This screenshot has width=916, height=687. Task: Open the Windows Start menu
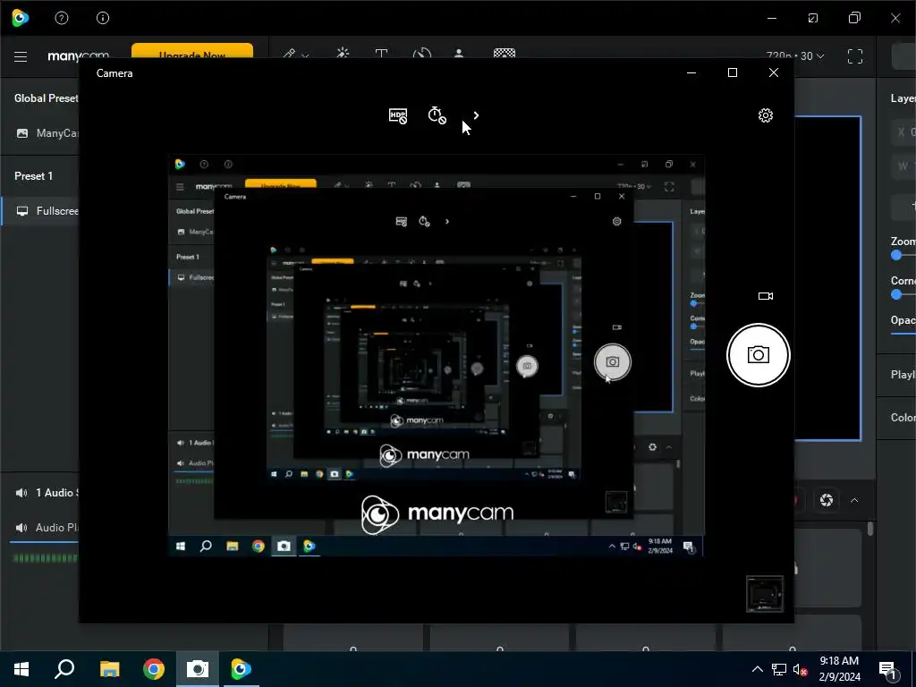(21, 669)
